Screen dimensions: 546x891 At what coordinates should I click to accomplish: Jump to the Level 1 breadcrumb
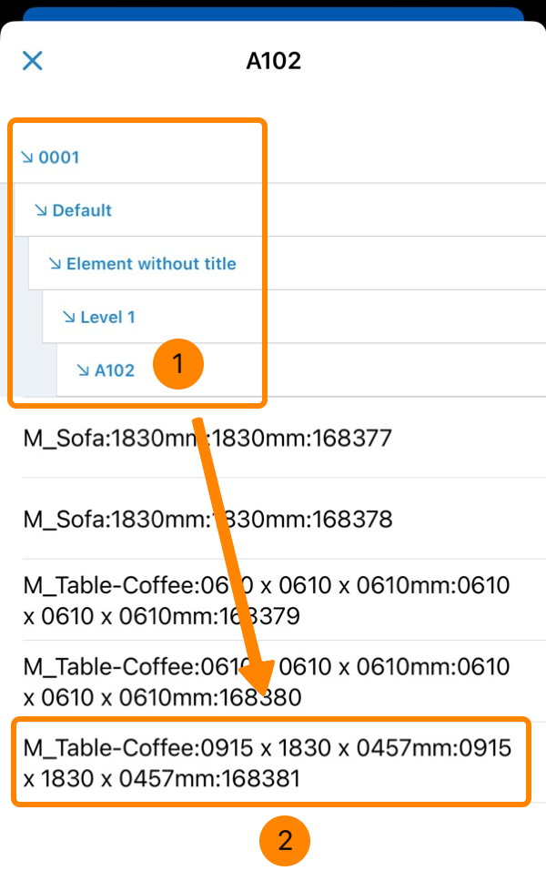[x=107, y=317]
